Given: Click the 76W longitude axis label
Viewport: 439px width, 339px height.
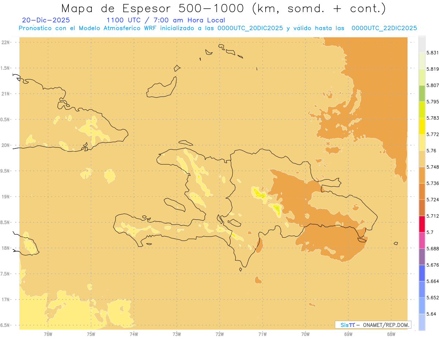Looking at the screenshot, I should pos(48,334).
